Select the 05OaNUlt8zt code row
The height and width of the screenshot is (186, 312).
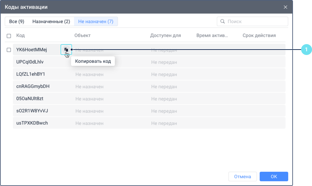(x=149, y=98)
